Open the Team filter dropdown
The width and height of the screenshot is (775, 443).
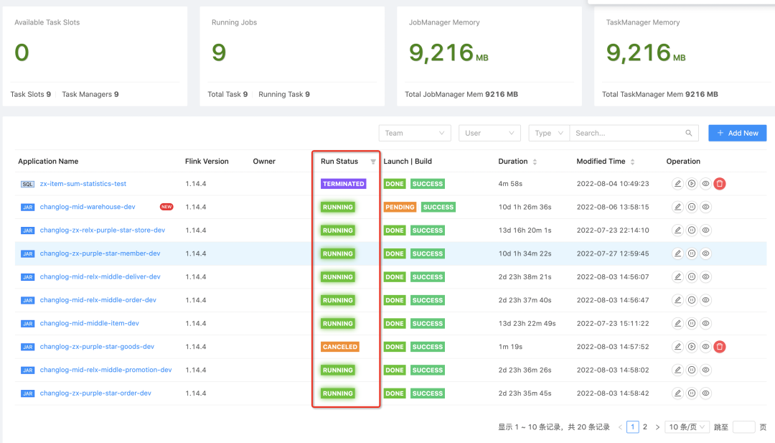[414, 133]
